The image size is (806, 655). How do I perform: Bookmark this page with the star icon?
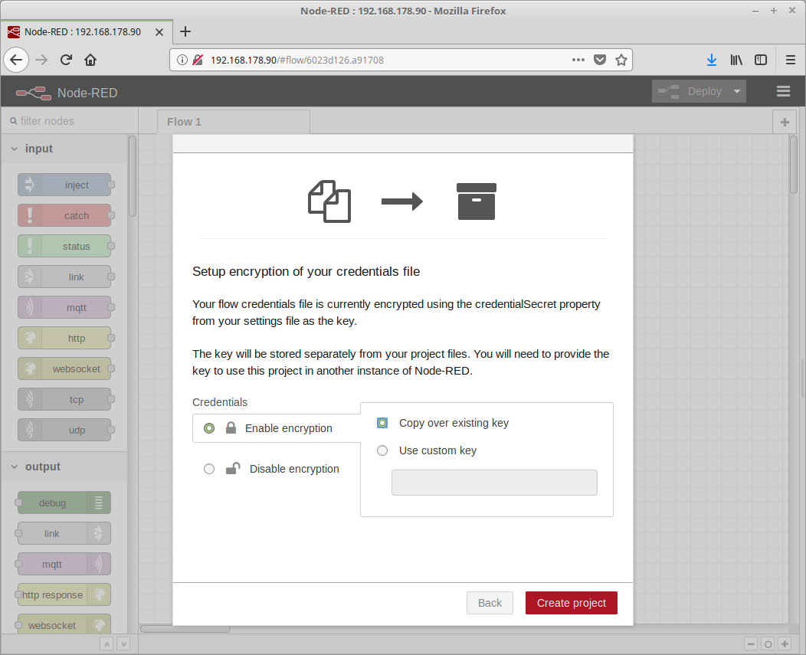621,60
